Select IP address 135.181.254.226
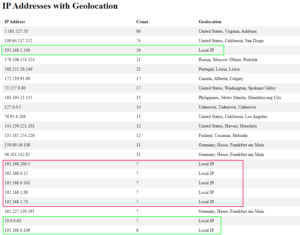300x235 pixels. pos(20,135)
